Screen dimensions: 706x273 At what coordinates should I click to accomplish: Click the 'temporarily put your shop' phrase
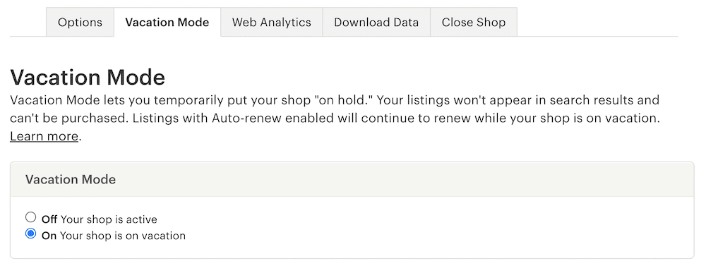(x=198, y=100)
